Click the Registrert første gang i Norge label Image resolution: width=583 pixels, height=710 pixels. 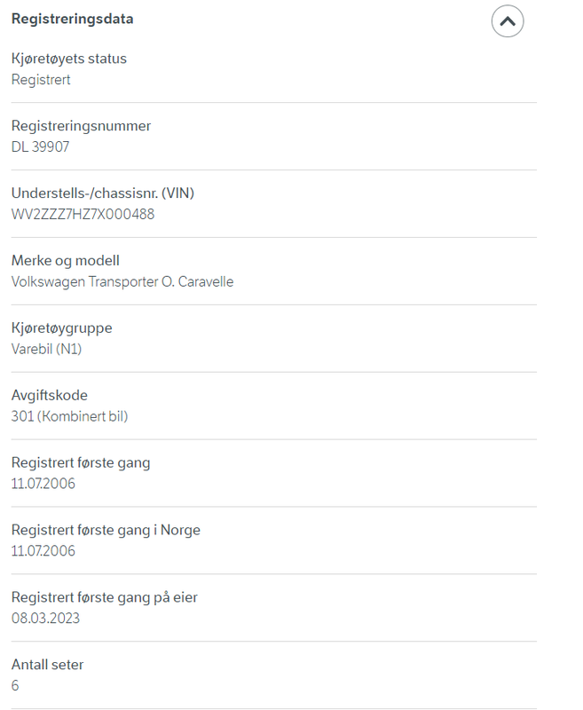click(106, 530)
